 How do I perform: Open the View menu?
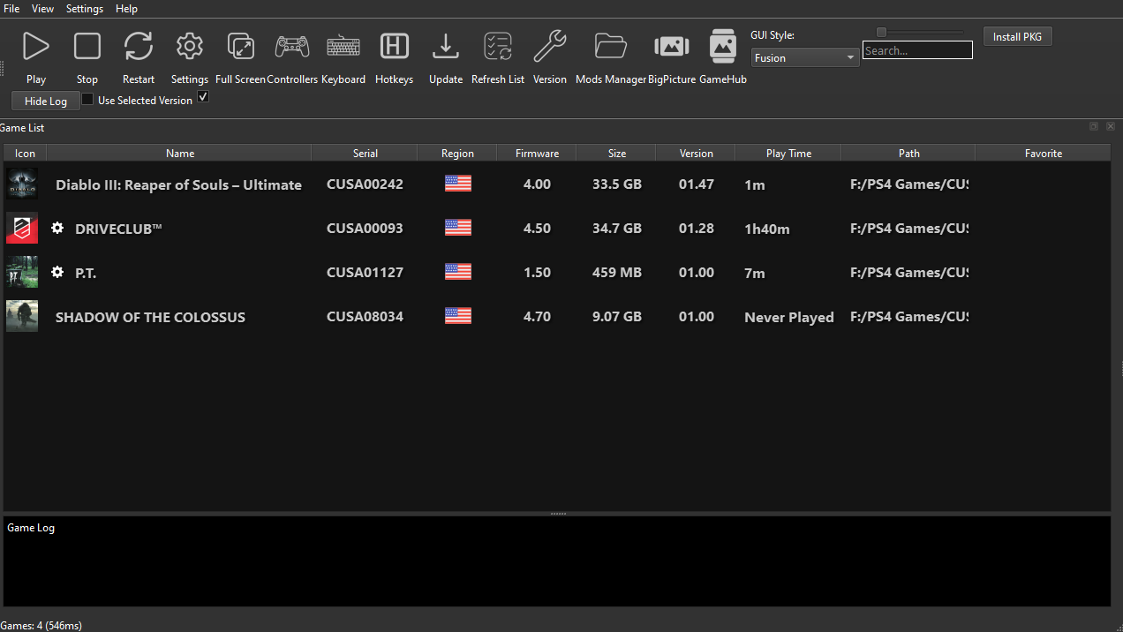(x=42, y=8)
